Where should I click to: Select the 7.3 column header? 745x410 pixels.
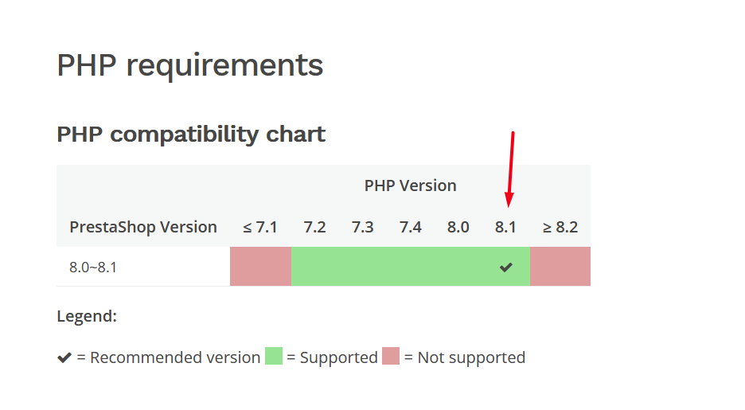pyautogui.click(x=362, y=227)
